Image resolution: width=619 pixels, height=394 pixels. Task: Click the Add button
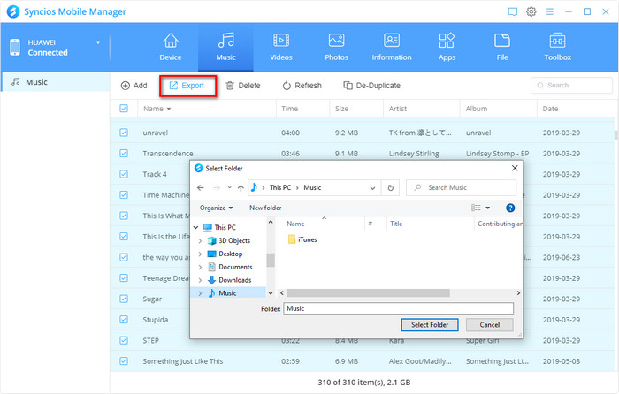click(134, 86)
